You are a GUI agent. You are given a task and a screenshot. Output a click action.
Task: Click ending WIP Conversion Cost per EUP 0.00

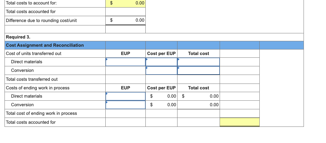coord(172,105)
